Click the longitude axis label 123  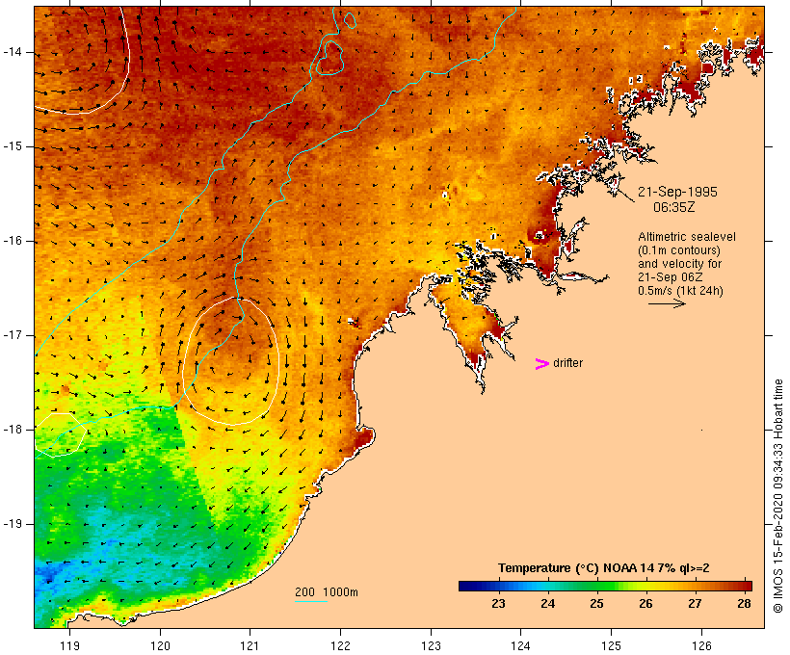point(431,645)
